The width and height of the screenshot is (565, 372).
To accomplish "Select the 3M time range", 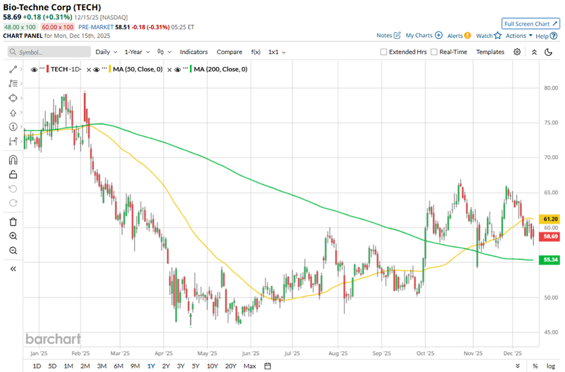I will [102, 366].
